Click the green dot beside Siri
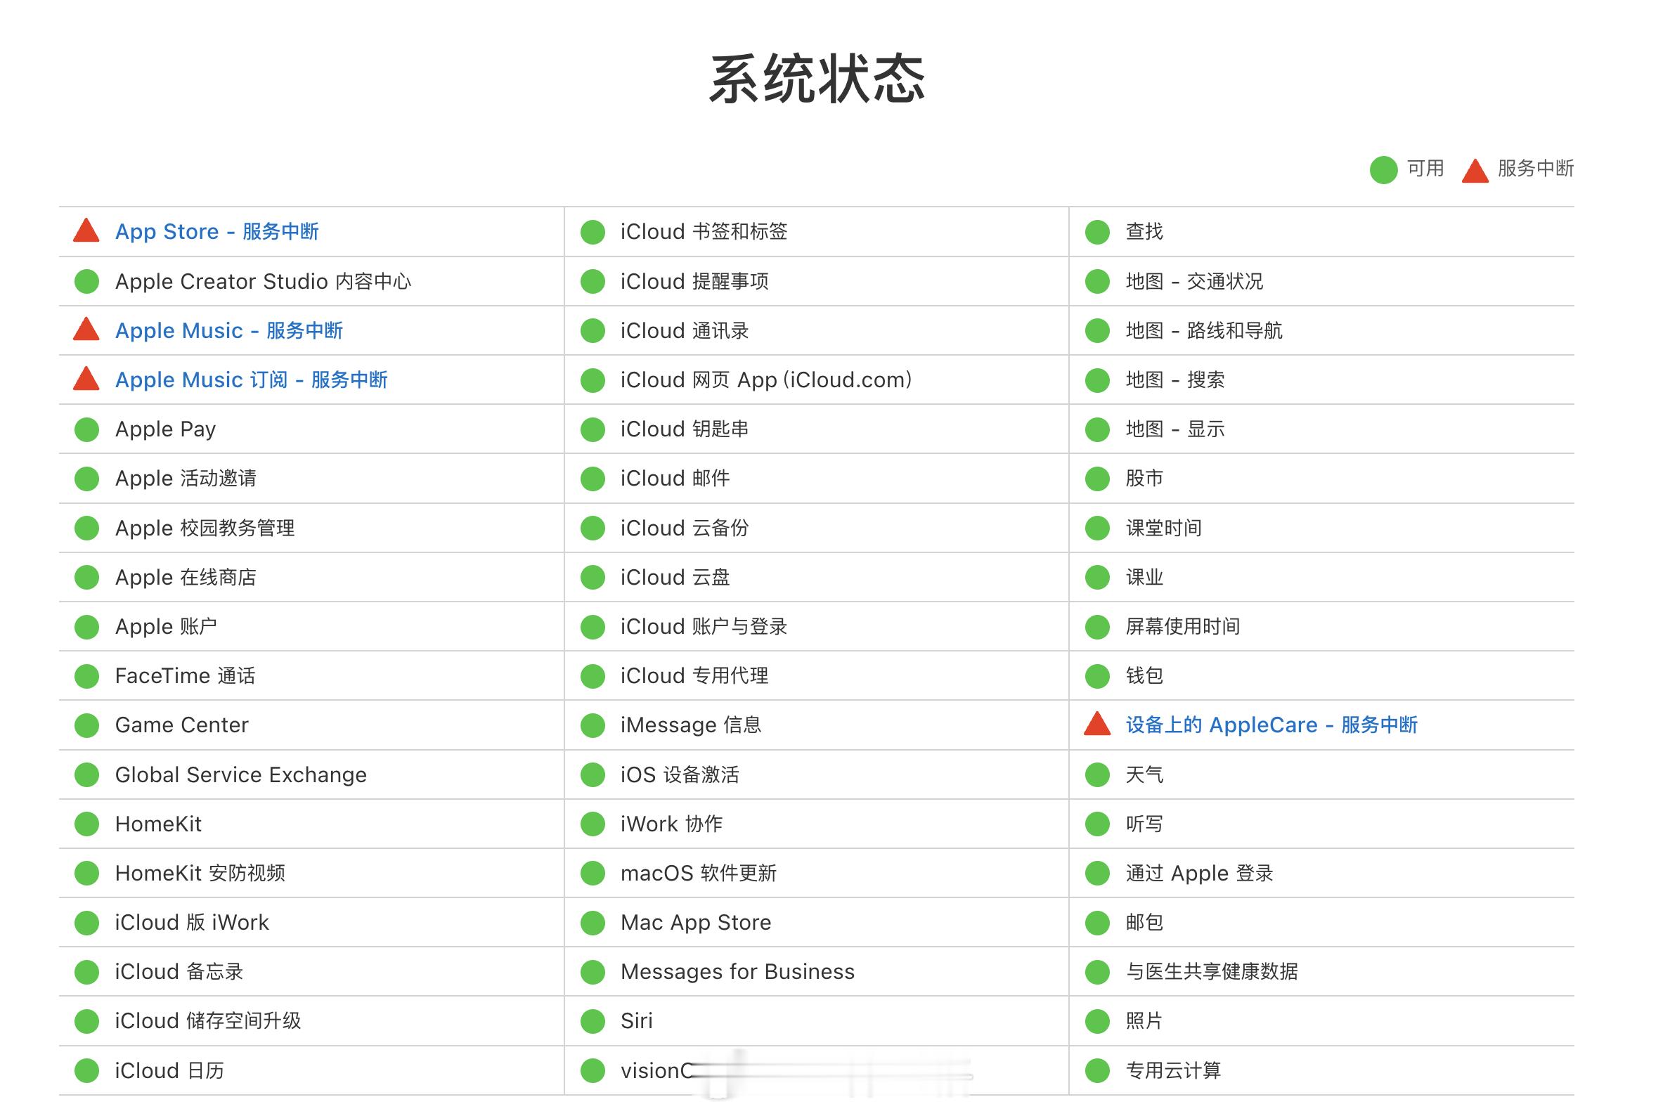Image resolution: width=1670 pixels, height=1116 pixels. [593, 1021]
